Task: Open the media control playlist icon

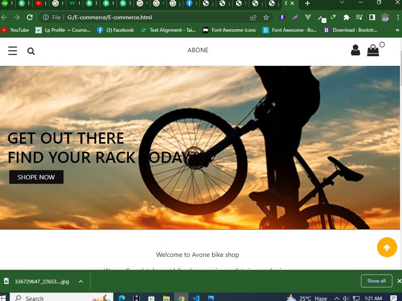Action: pyautogui.click(x=359, y=17)
